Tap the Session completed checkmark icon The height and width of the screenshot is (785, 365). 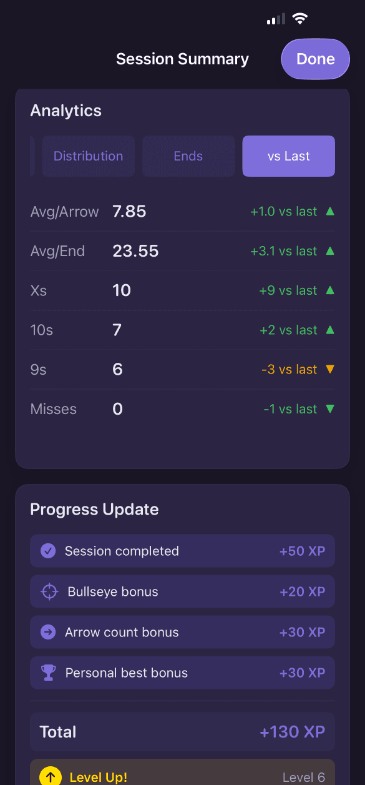tap(49, 551)
